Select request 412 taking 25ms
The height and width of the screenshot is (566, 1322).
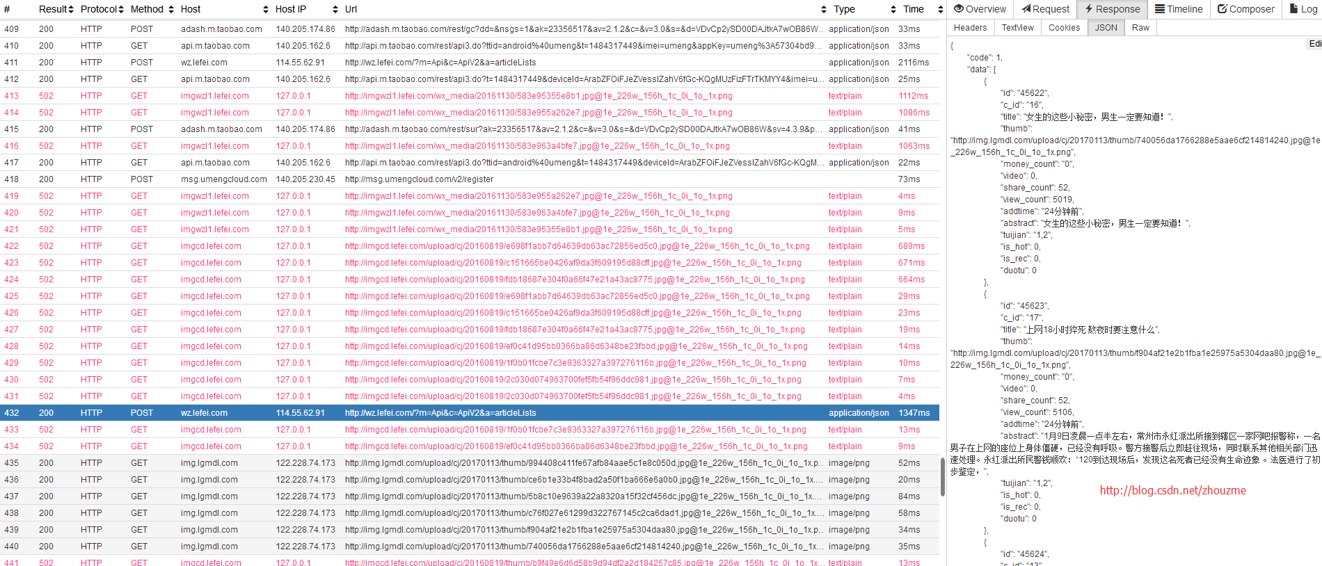(x=470, y=79)
